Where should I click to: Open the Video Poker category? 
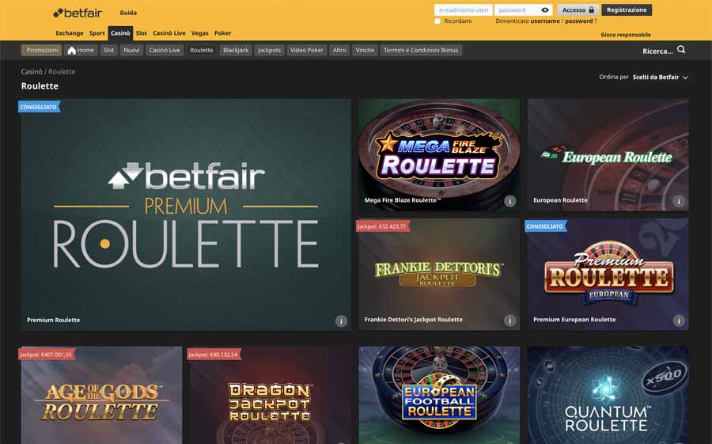pyautogui.click(x=306, y=50)
